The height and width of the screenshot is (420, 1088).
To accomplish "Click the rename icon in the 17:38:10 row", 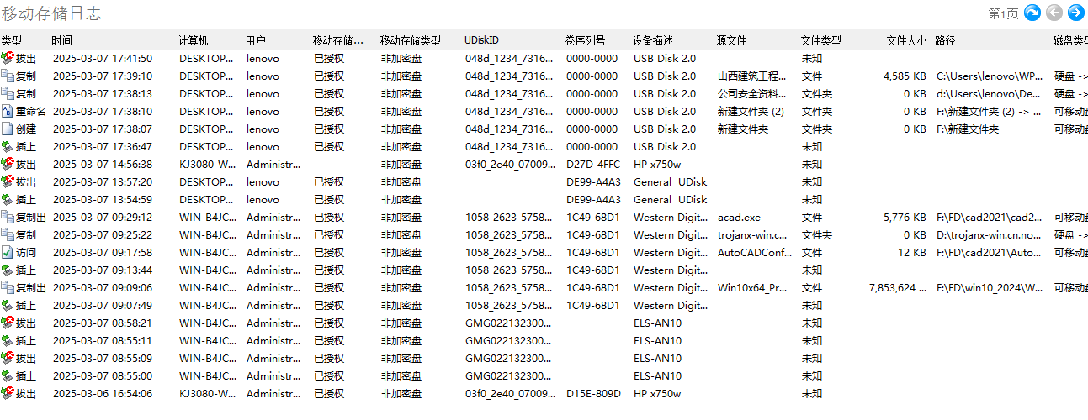I will click(8, 111).
